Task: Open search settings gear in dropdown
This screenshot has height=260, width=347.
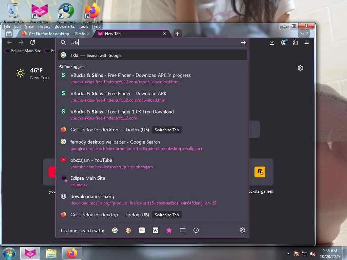Action: pos(242,230)
